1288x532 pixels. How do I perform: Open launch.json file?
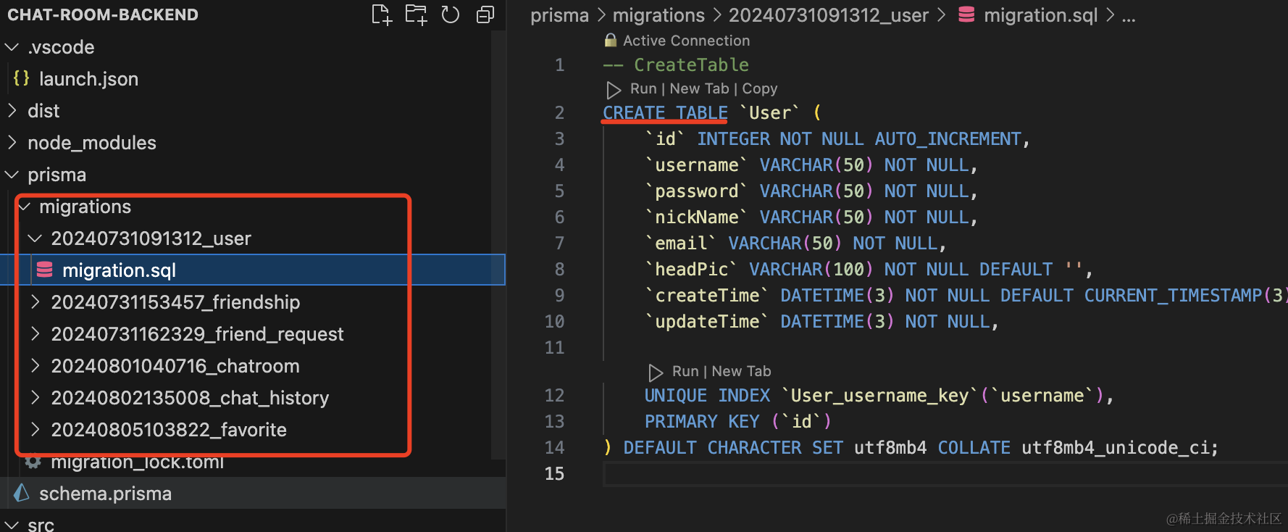tap(88, 79)
